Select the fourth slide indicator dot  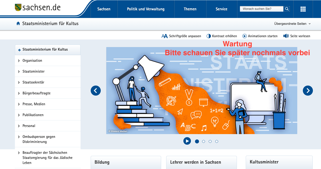[217, 141]
